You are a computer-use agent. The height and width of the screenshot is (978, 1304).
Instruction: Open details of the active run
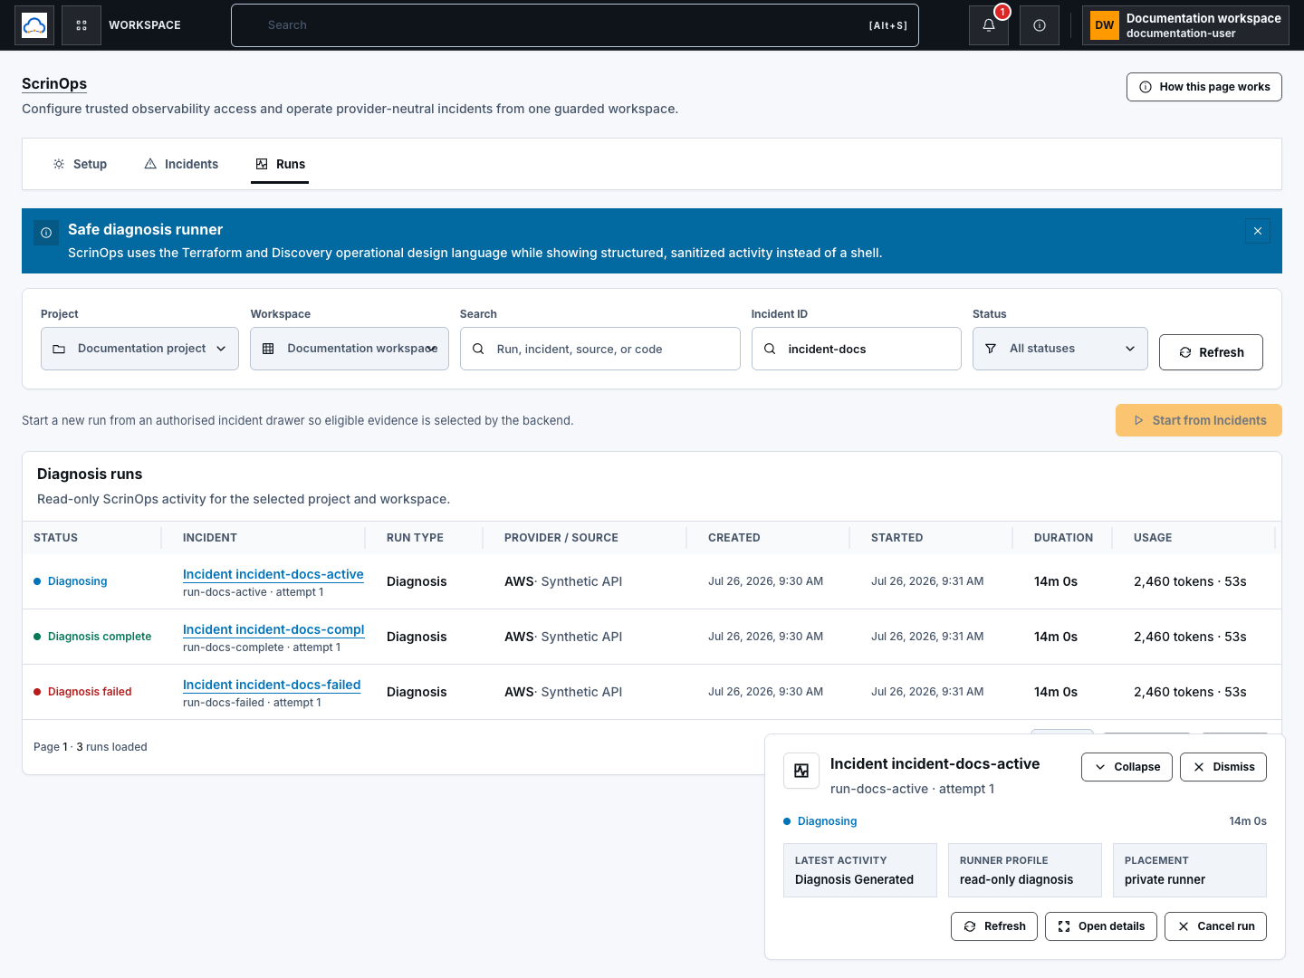[x=1101, y=926]
